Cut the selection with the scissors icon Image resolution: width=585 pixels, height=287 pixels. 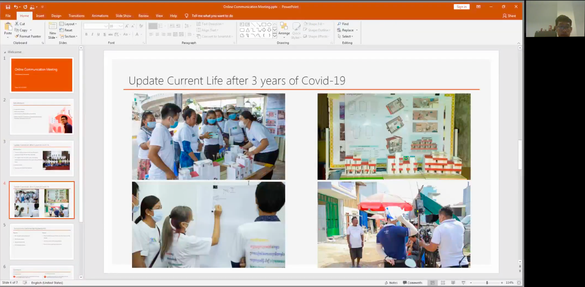click(20, 24)
